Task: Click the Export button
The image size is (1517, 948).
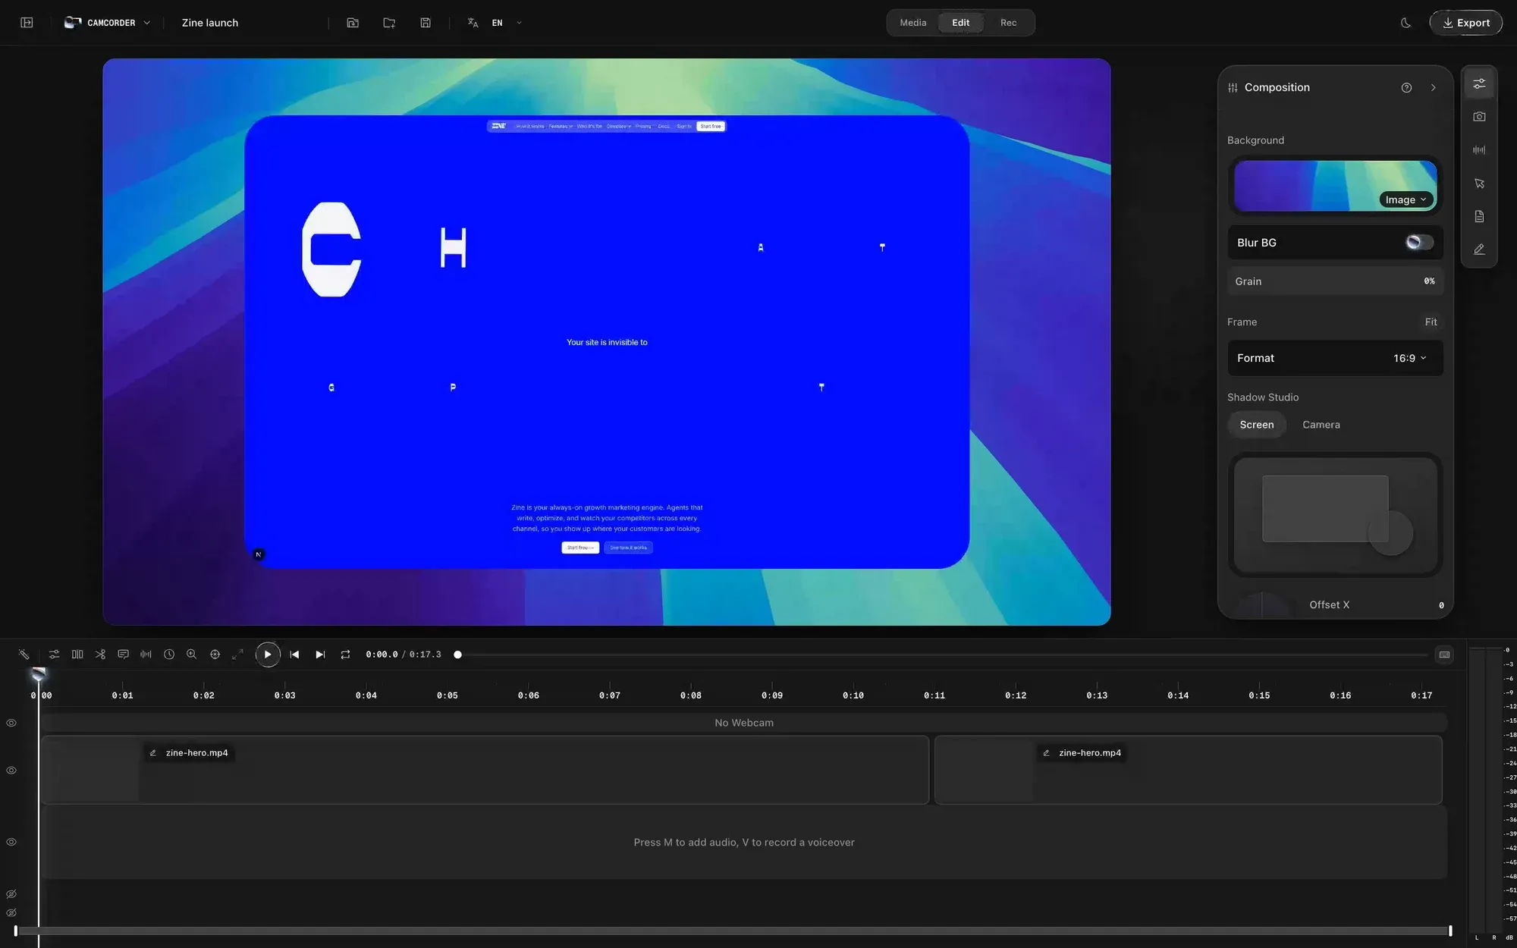Action: tap(1465, 23)
